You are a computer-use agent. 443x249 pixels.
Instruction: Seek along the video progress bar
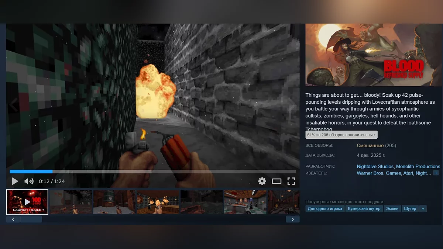tap(153, 172)
